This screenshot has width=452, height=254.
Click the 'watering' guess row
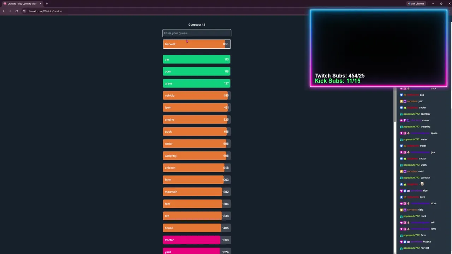[197, 156]
